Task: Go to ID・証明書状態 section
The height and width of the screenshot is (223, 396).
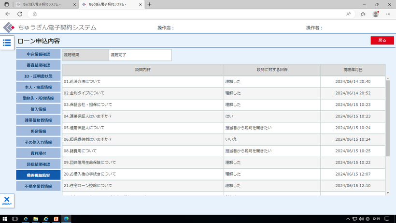Action: 38,76
